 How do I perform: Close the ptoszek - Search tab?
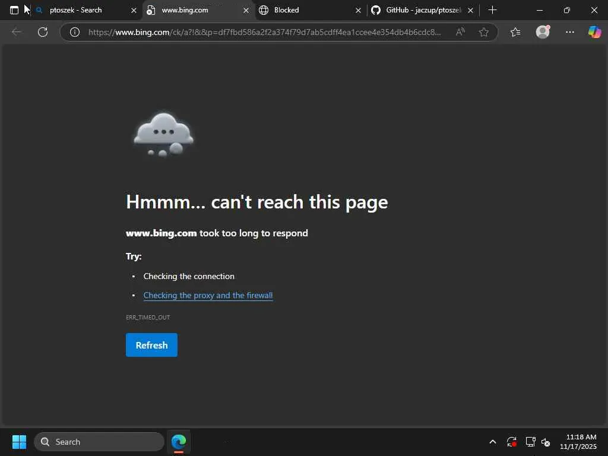[134, 11]
